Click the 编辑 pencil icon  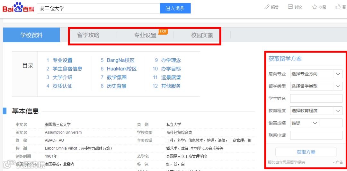coord(267,7)
